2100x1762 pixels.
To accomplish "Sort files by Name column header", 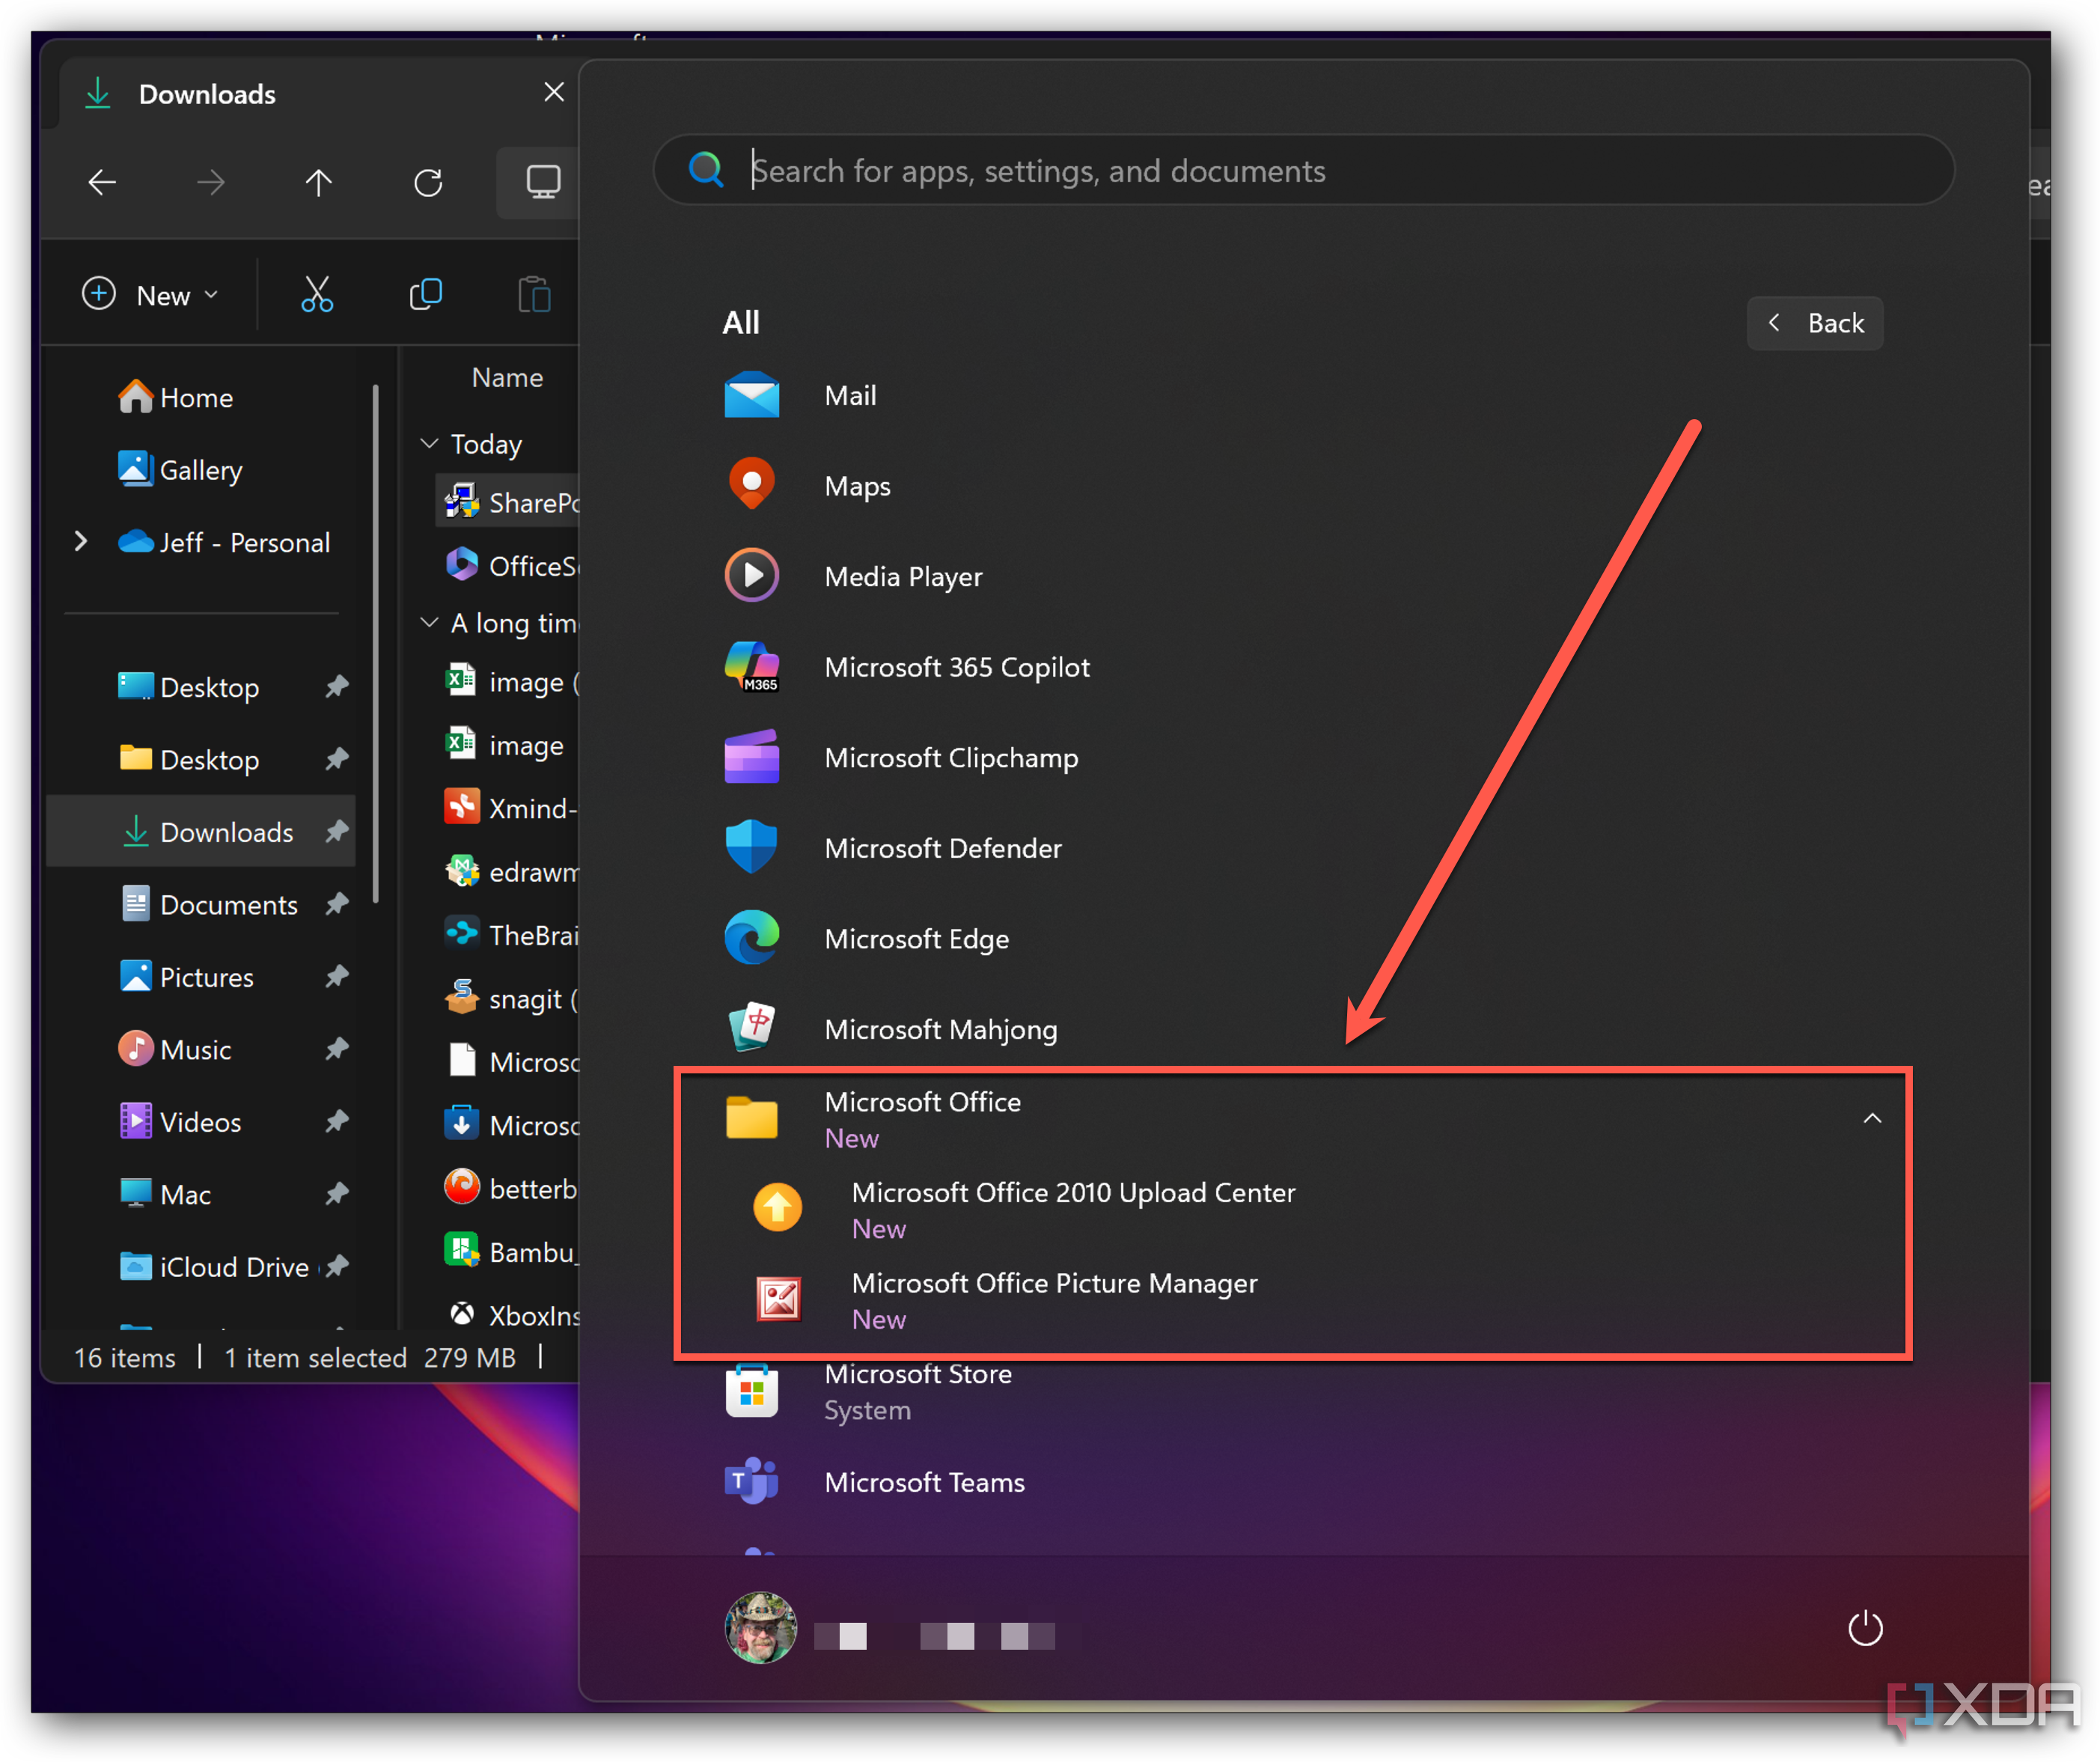I will pyautogui.click(x=507, y=378).
